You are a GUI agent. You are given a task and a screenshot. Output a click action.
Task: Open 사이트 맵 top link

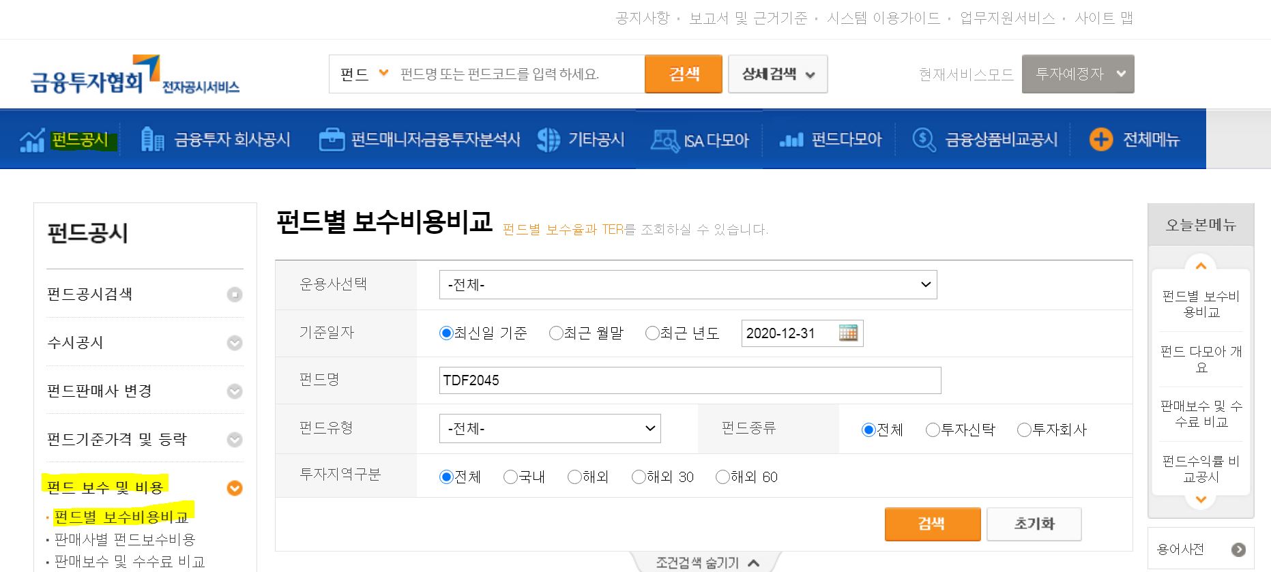(x=1104, y=18)
